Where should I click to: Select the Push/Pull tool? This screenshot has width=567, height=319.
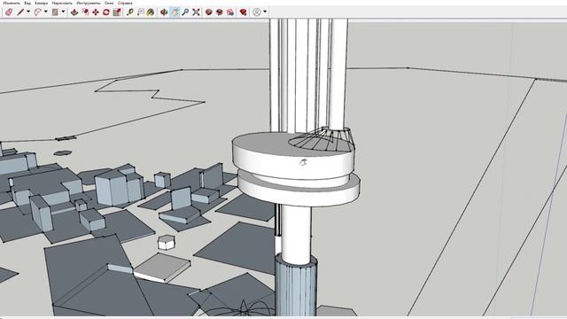pos(74,12)
